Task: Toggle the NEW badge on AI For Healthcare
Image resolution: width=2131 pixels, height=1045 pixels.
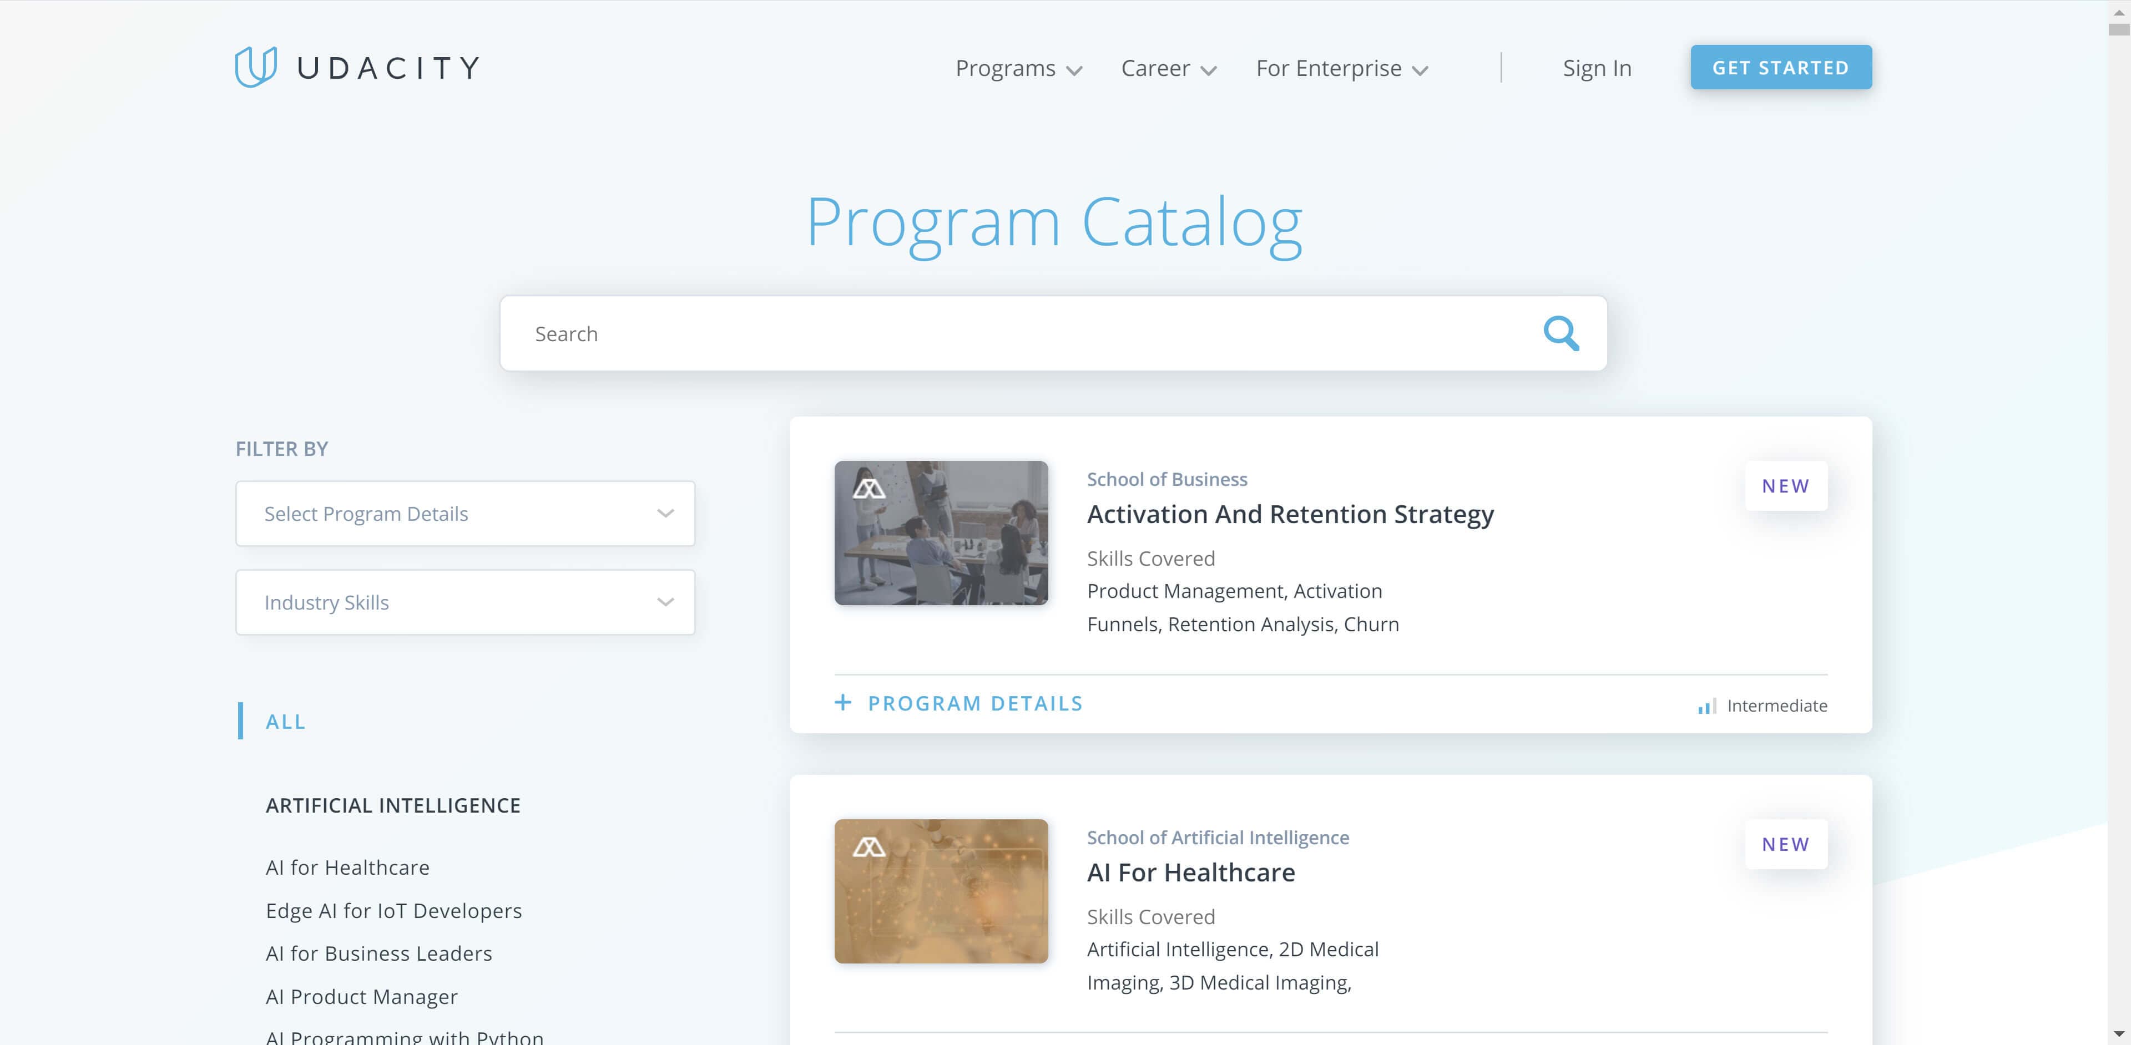Action: point(1786,844)
